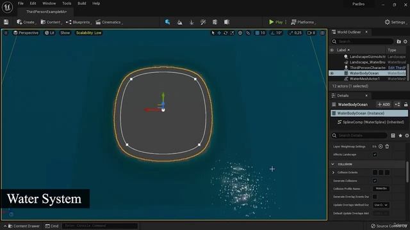Open viewport options hamburger menu

click(6, 33)
